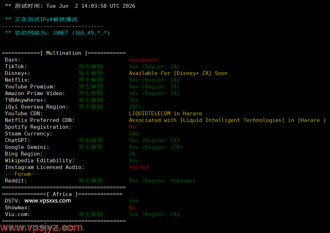
Task: Click 'Available For [Disney+ ZA] Soon' text
Action: (x=178, y=73)
